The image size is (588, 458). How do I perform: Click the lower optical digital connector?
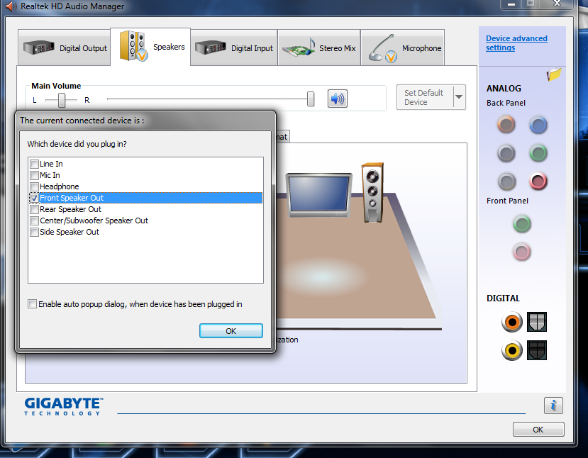click(537, 350)
